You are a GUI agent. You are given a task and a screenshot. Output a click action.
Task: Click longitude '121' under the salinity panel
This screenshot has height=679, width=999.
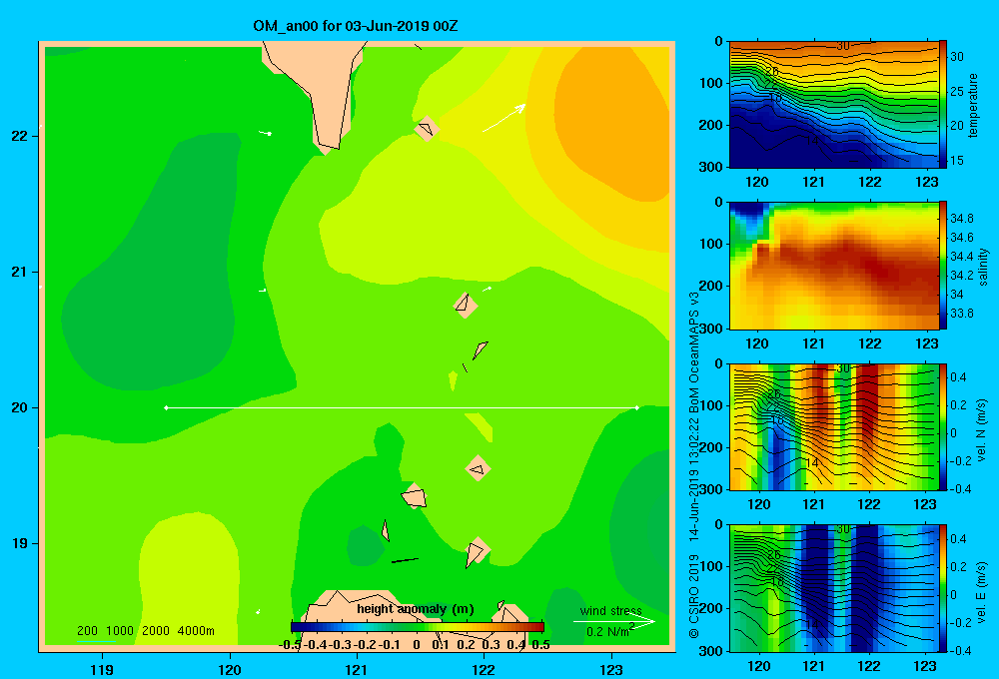click(x=813, y=343)
